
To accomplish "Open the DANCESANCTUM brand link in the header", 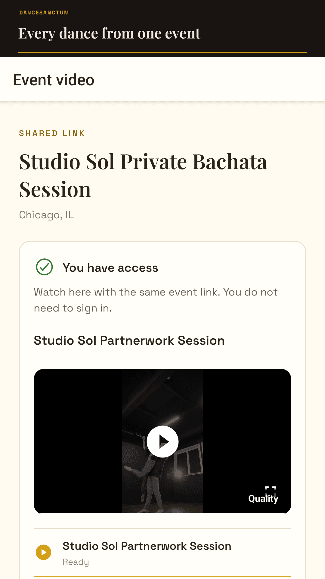I will coord(44,13).
